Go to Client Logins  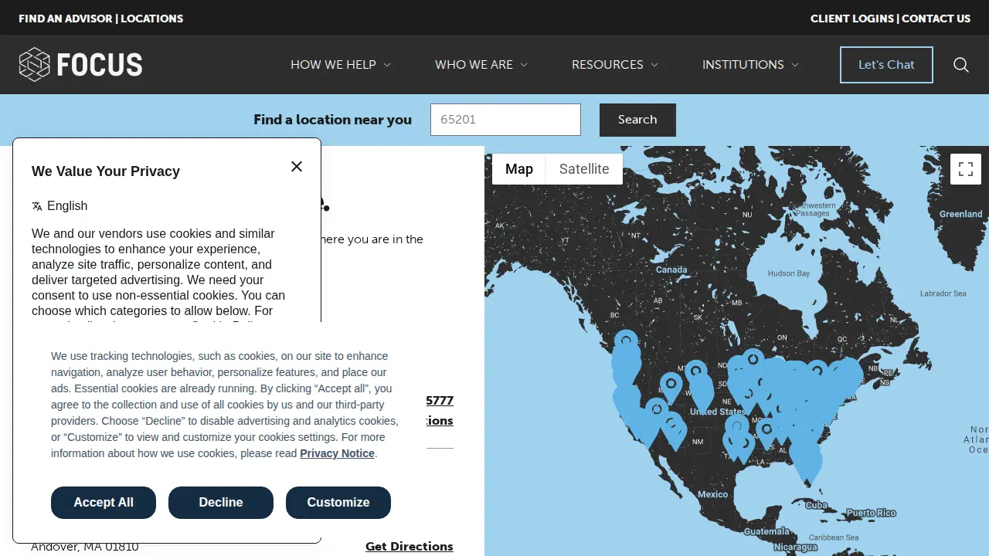coord(852,19)
